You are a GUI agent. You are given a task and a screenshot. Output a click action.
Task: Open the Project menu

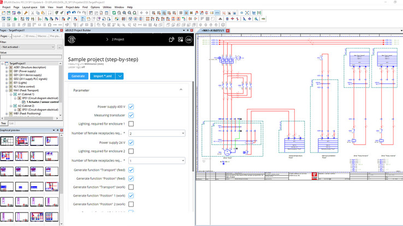(7, 7)
